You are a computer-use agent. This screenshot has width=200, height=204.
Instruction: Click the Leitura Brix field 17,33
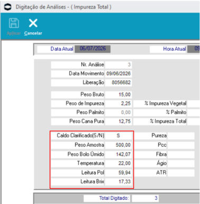[119, 182]
